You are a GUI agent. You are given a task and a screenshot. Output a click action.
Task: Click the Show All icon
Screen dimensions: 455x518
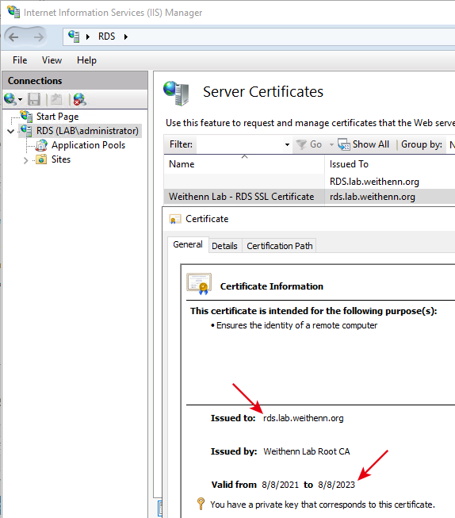coord(344,144)
